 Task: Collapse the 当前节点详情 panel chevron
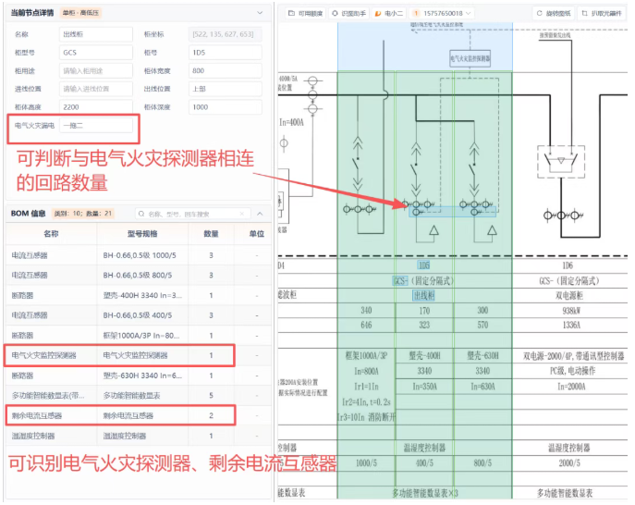coord(260,13)
